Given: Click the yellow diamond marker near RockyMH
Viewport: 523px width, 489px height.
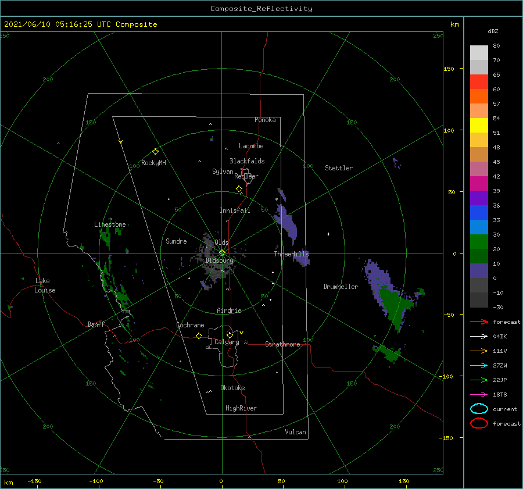Looking at the screenshot, I should 155,152.
